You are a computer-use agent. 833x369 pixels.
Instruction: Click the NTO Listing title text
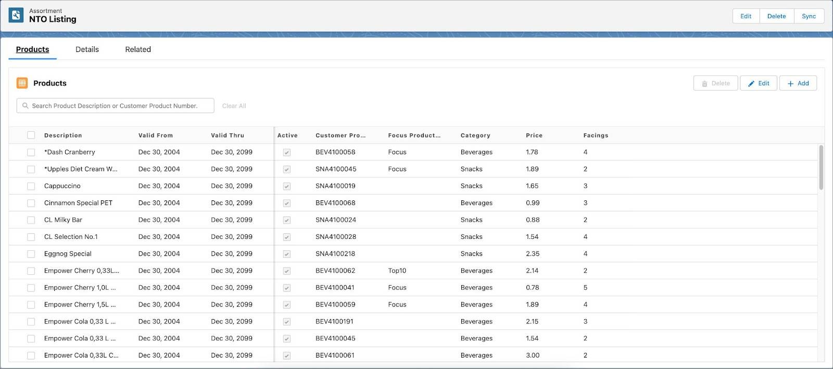coord(53,19)
